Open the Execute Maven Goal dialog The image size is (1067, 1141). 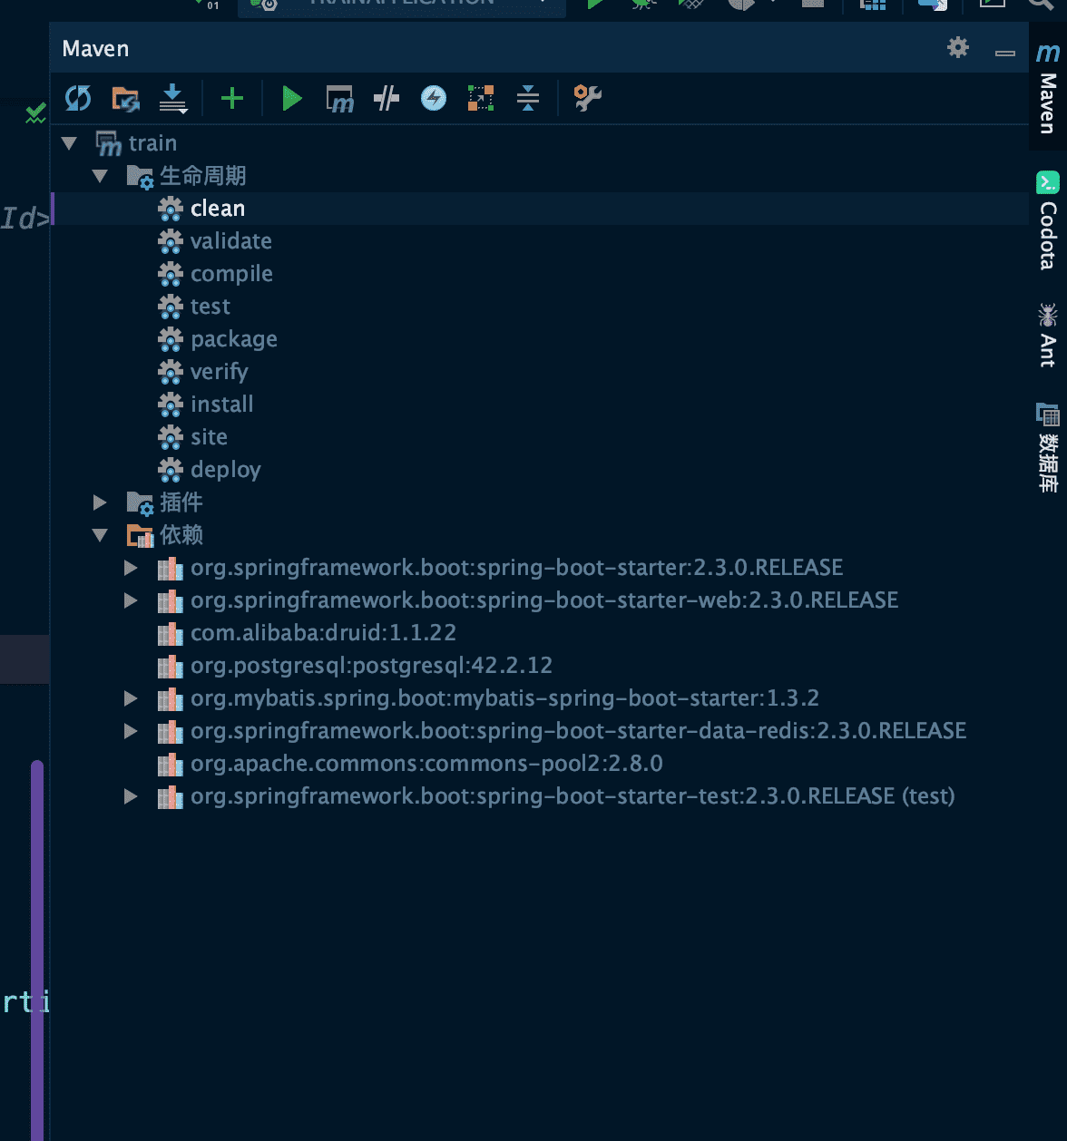point(340,98)
